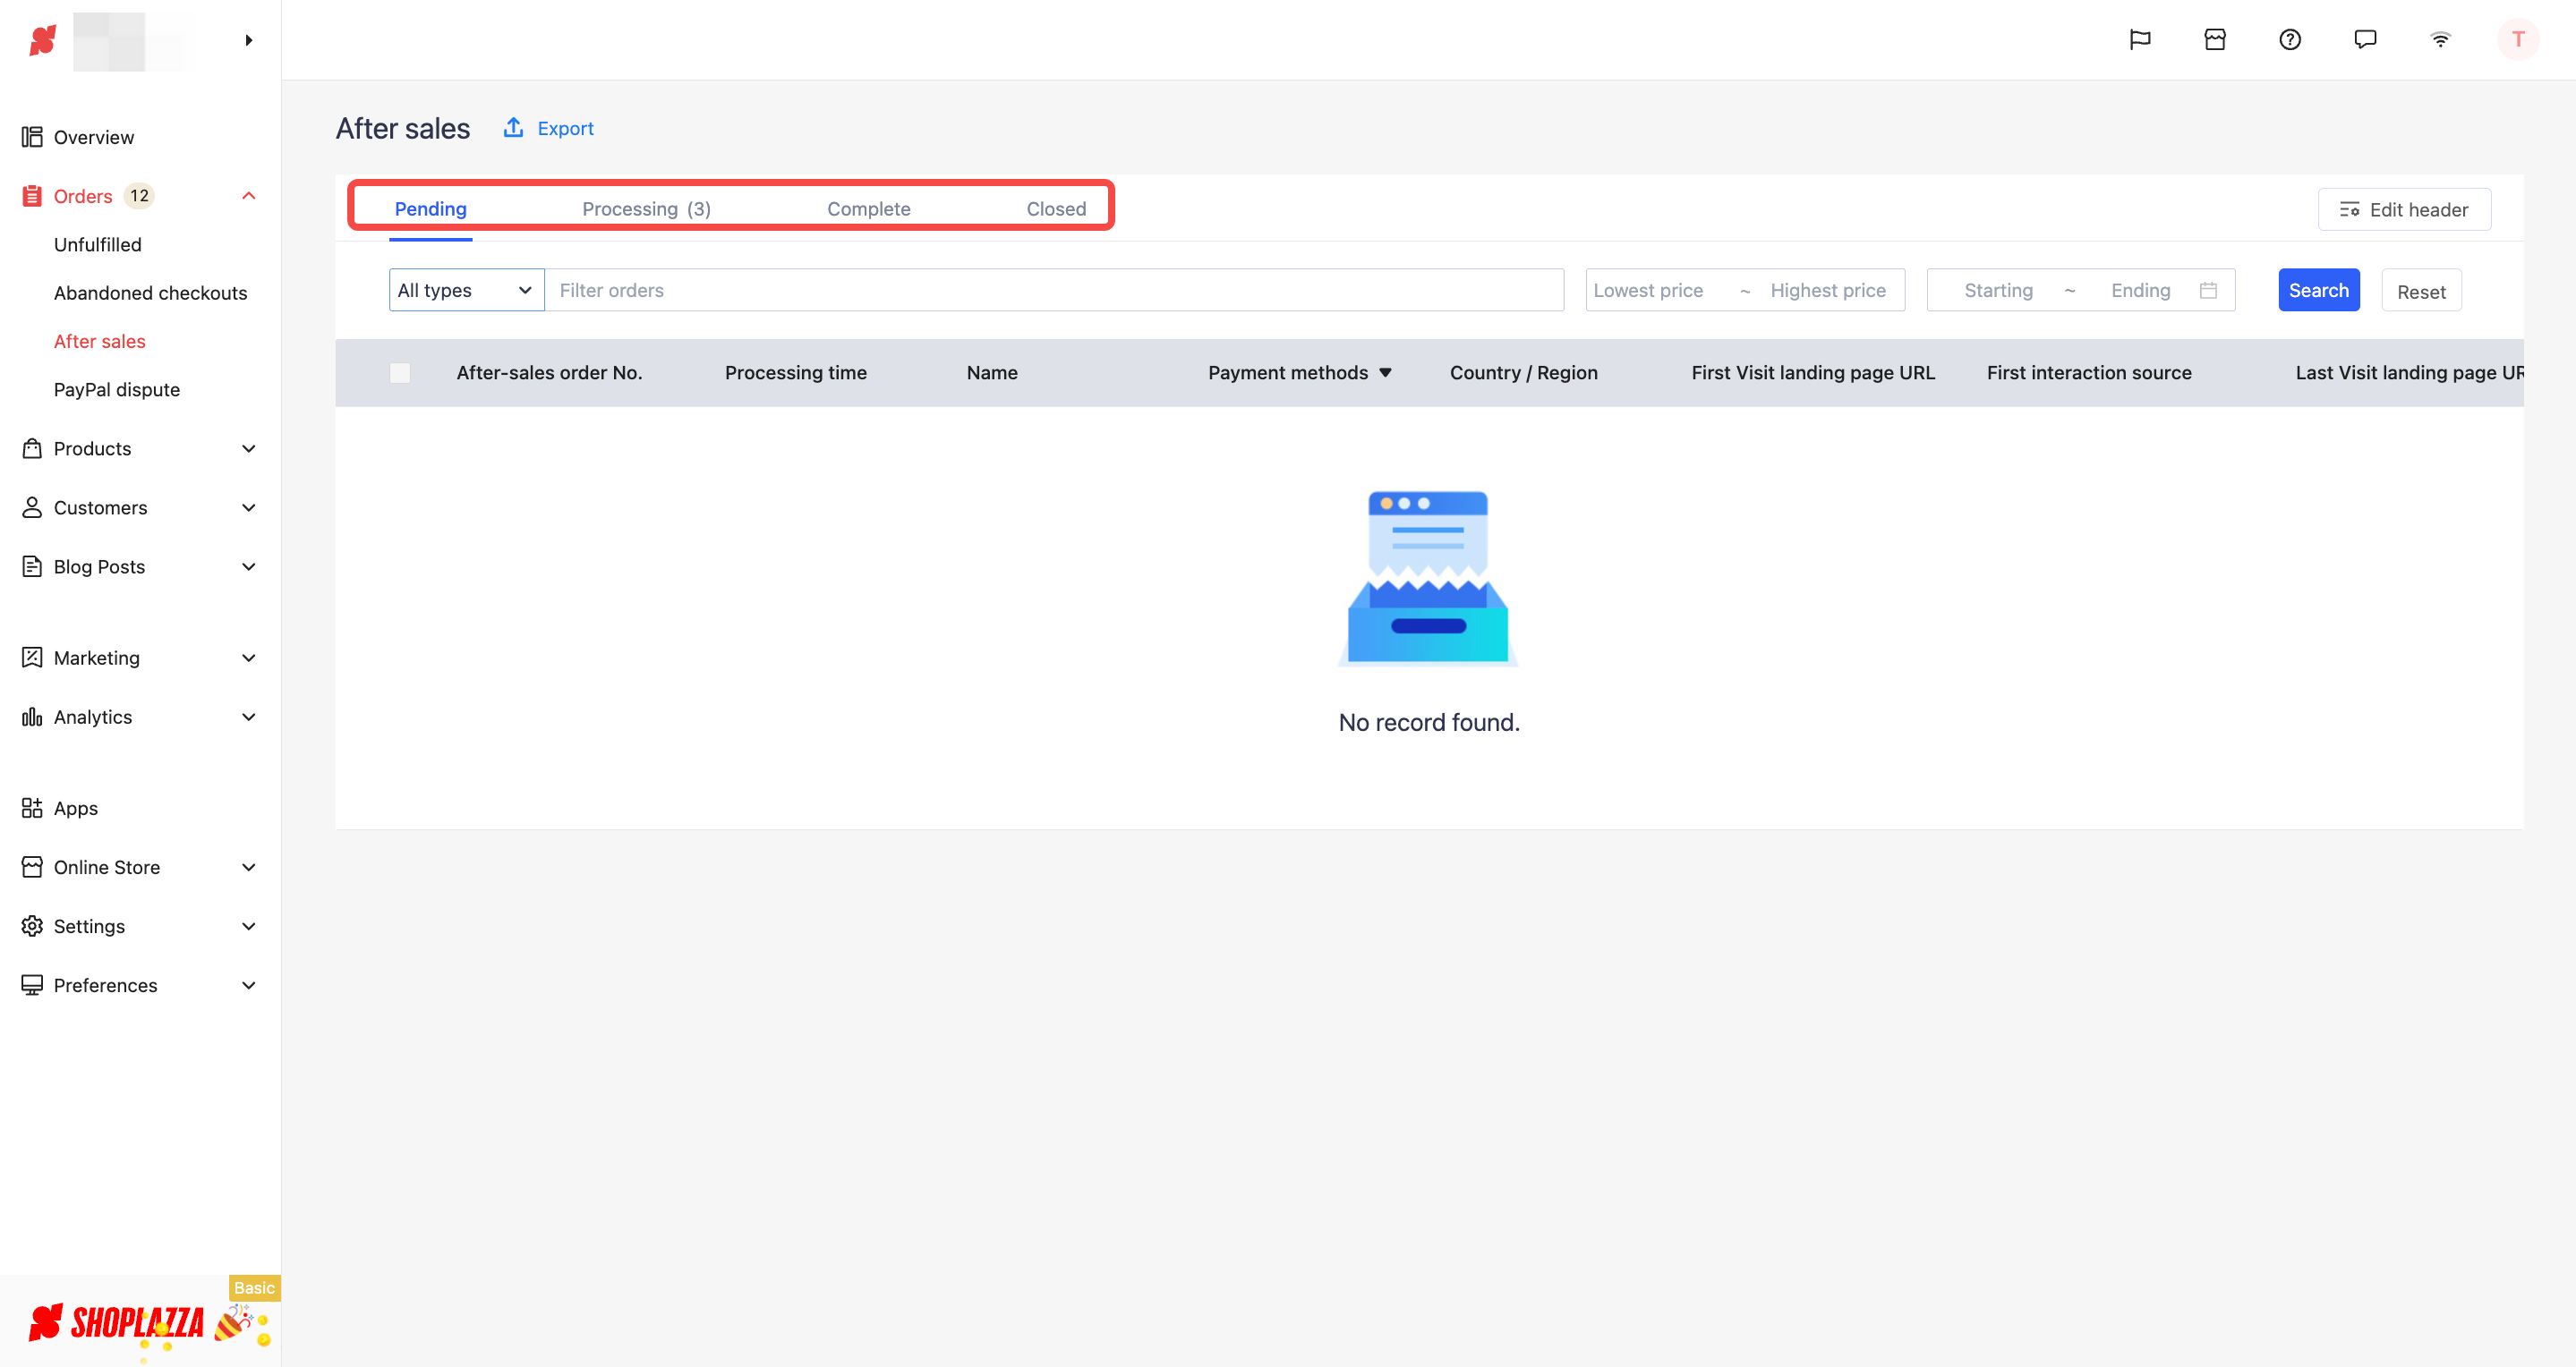This screenshot has height=1367, width=2576.
Task: Switch to the Pending tab
Action: tap(430, 208)
